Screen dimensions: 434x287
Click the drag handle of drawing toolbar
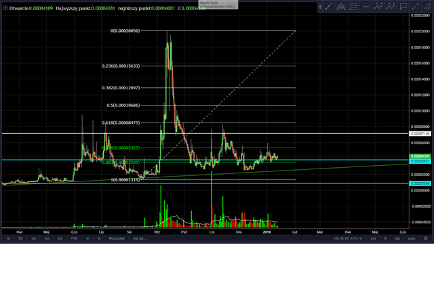[x=319, y=6]
